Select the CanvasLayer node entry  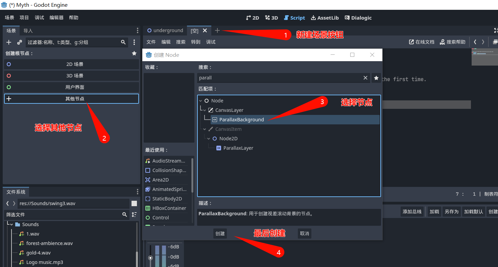[x=229, y=110]
